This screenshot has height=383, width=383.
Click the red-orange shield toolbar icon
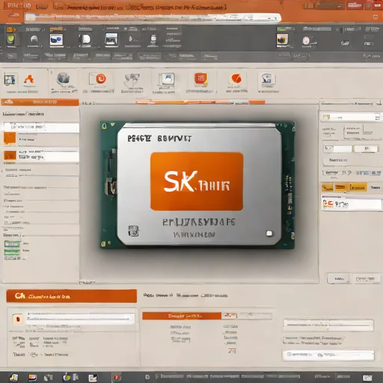[201, 79]
